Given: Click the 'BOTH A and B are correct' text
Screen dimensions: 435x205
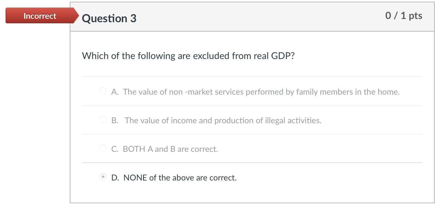Looking at the screenshot, I should (x=170, y=149).
